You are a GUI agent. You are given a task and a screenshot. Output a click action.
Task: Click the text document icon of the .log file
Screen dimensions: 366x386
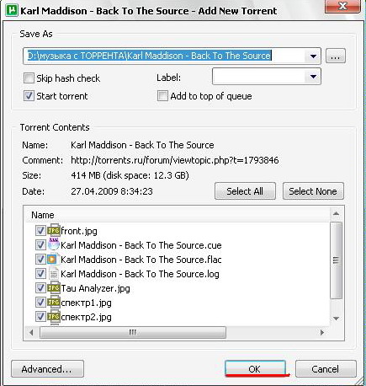(53, 274)
